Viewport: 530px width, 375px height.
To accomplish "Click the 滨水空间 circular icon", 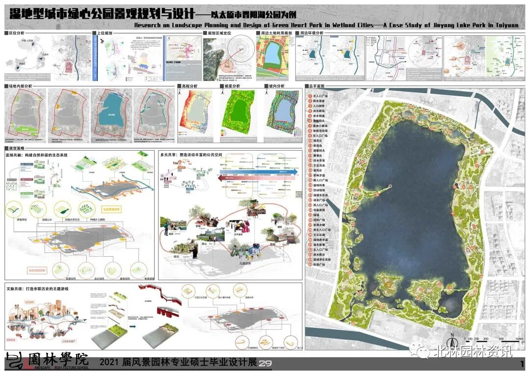I will coord(87,270).
